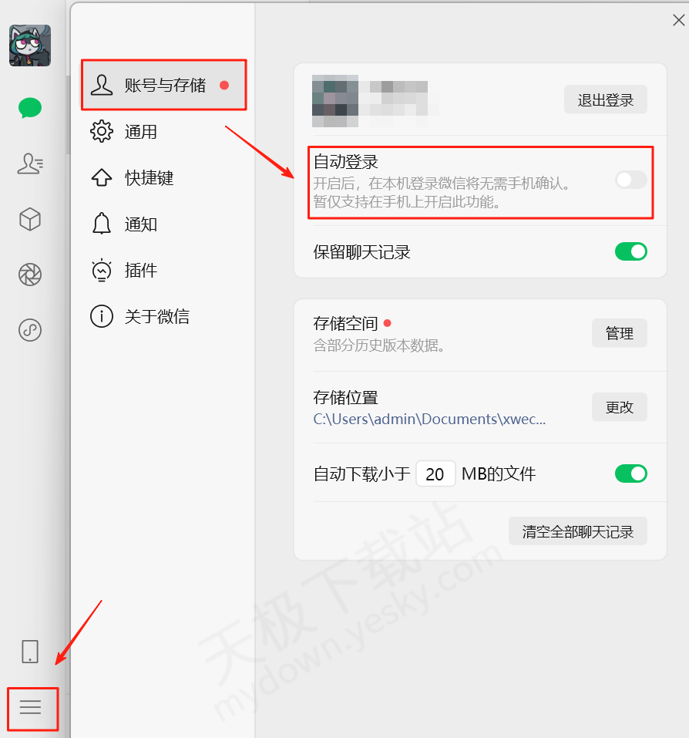The height and width of the screenshot is (738, 689).
Task: Turn off auto download files switch
Action: [x=631, y=473]
